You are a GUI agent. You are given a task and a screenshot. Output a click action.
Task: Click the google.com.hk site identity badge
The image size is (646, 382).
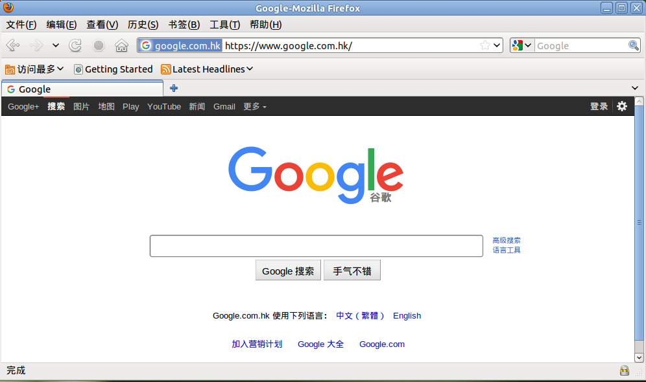tap(181, 45)
